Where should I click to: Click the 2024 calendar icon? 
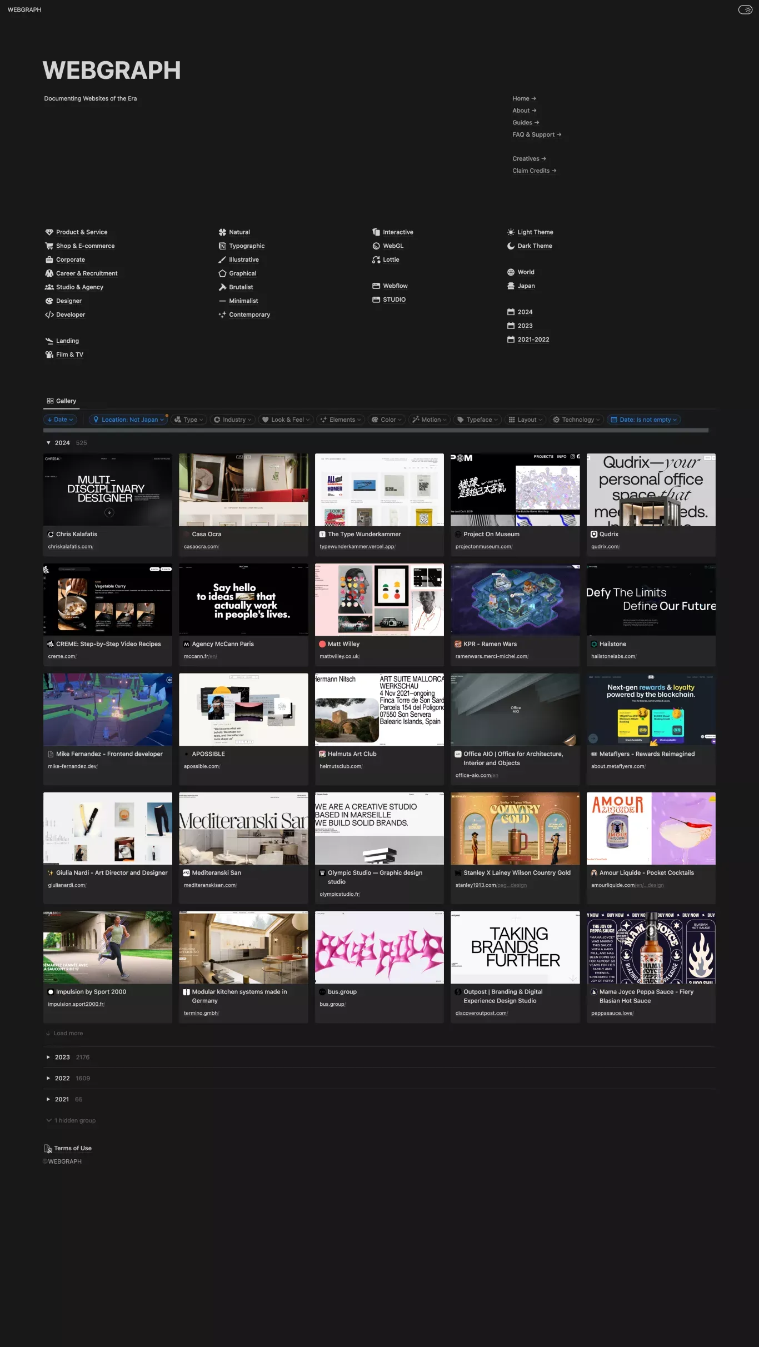point(511,312)
